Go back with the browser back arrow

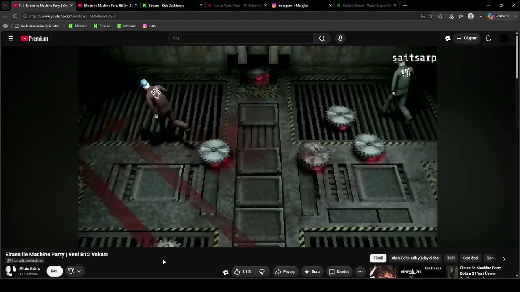click(x=5, y=16)
